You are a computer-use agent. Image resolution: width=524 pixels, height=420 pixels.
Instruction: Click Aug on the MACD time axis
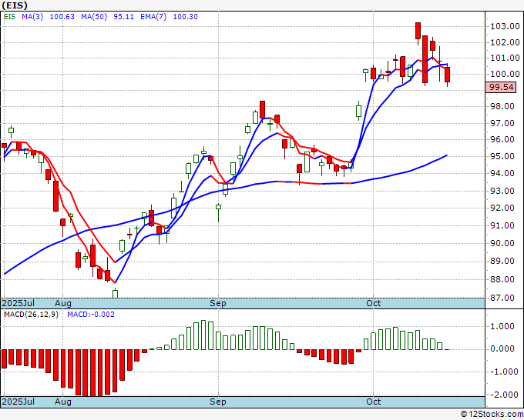(63, 402)
